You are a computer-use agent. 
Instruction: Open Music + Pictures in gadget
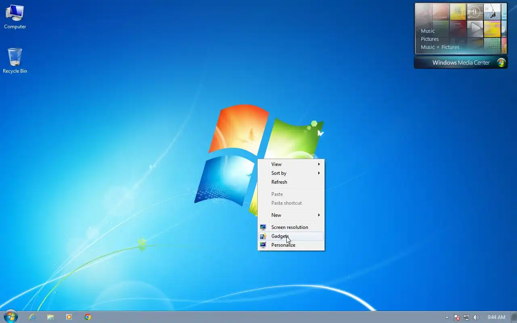coord(440,47)
